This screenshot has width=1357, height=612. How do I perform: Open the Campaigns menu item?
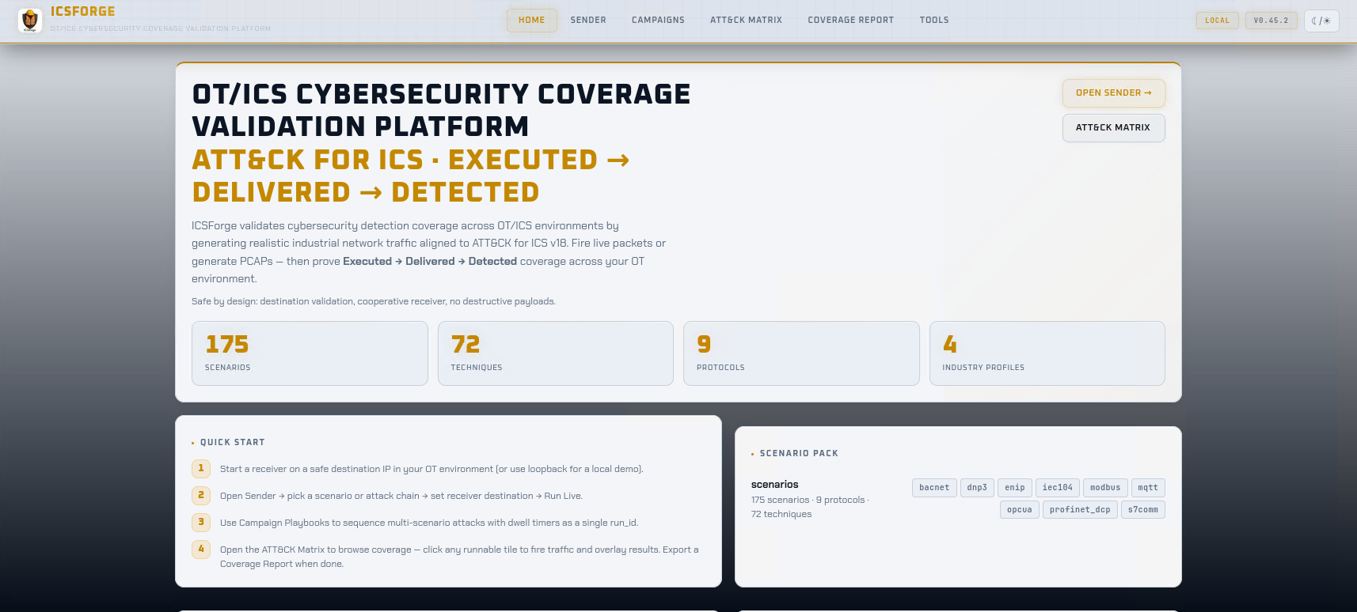pyautogui.click(x=658, y=21)
